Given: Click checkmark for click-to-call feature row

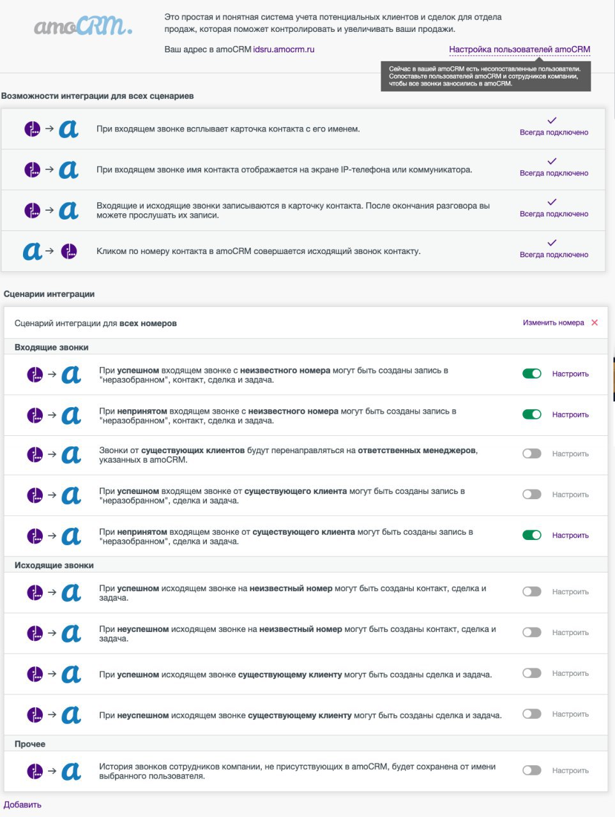Looking at the screenshot, I should pyautogui.click(x=552, y=243).
